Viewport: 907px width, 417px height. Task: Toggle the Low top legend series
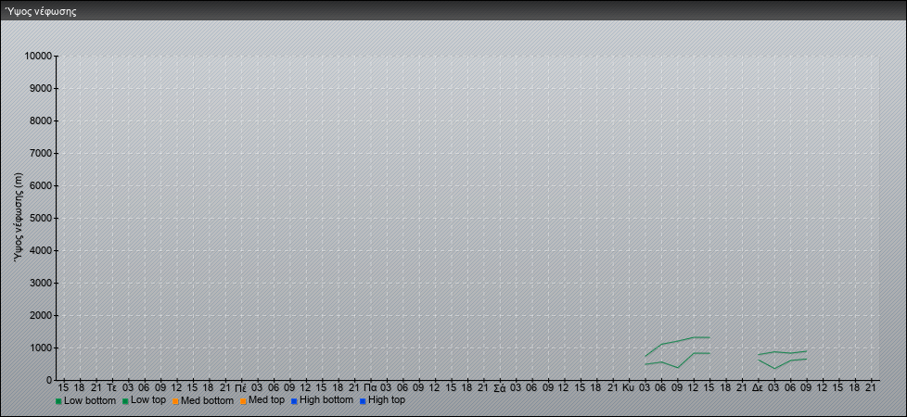pos(144,400)
